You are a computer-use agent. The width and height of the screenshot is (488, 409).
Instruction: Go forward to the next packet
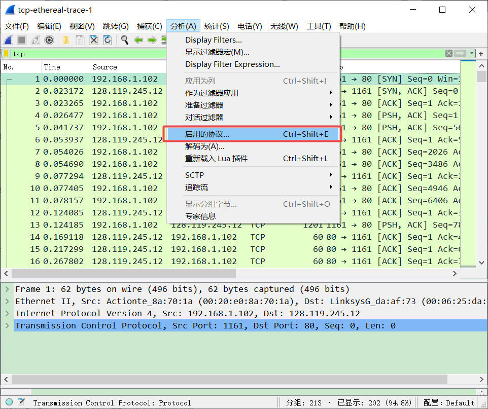point(152,40)
